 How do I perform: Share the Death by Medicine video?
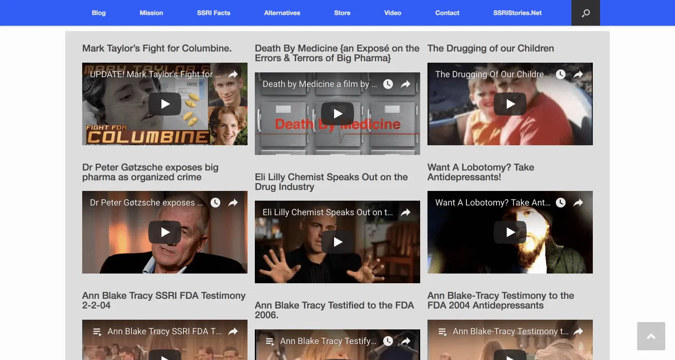click(406, 84)
